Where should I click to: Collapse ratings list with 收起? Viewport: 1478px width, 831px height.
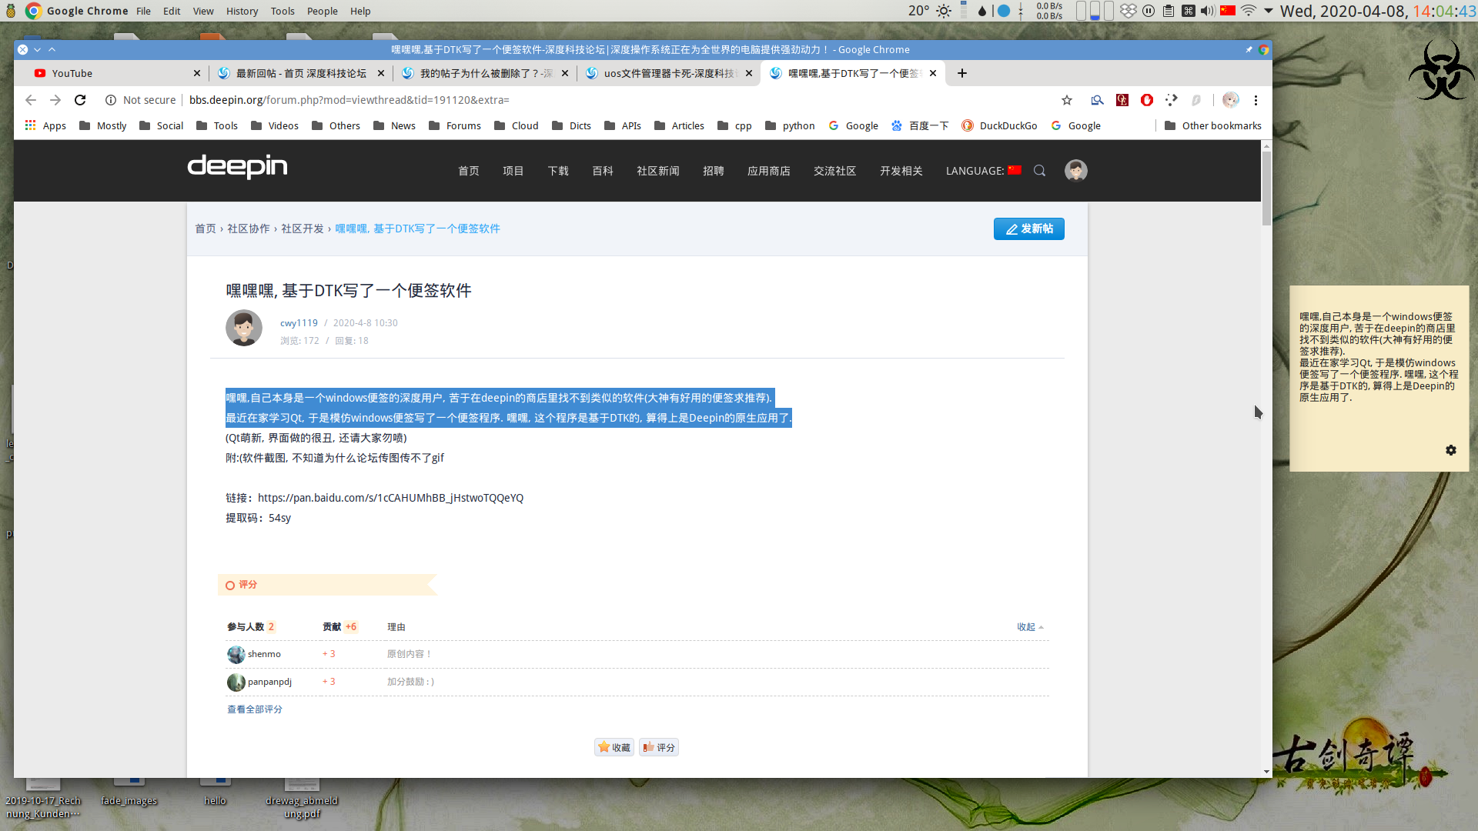point(1030,627)
